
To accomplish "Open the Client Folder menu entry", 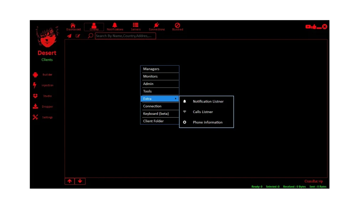I will click(x=153, y=121).
